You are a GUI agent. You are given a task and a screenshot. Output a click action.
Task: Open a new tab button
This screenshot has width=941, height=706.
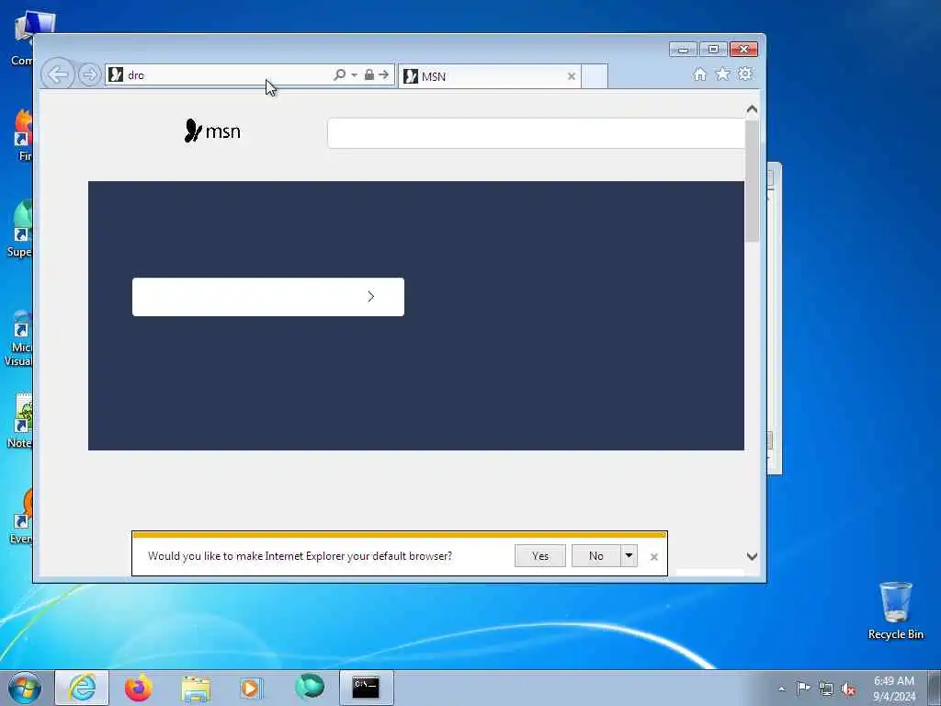tap(595, 76)
